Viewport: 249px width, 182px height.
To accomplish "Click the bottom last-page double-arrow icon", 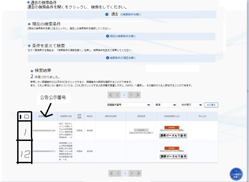I will coord(138,173).
